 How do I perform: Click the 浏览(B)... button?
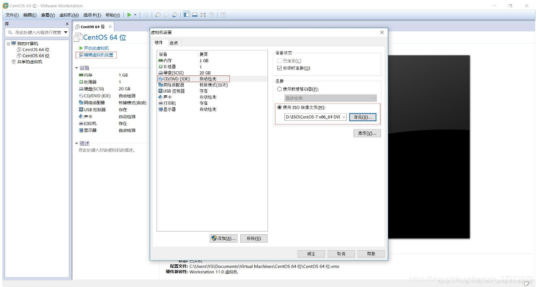[x=363, y=117]
